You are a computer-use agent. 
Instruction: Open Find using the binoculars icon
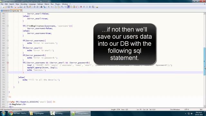click(x=41, y=7)
